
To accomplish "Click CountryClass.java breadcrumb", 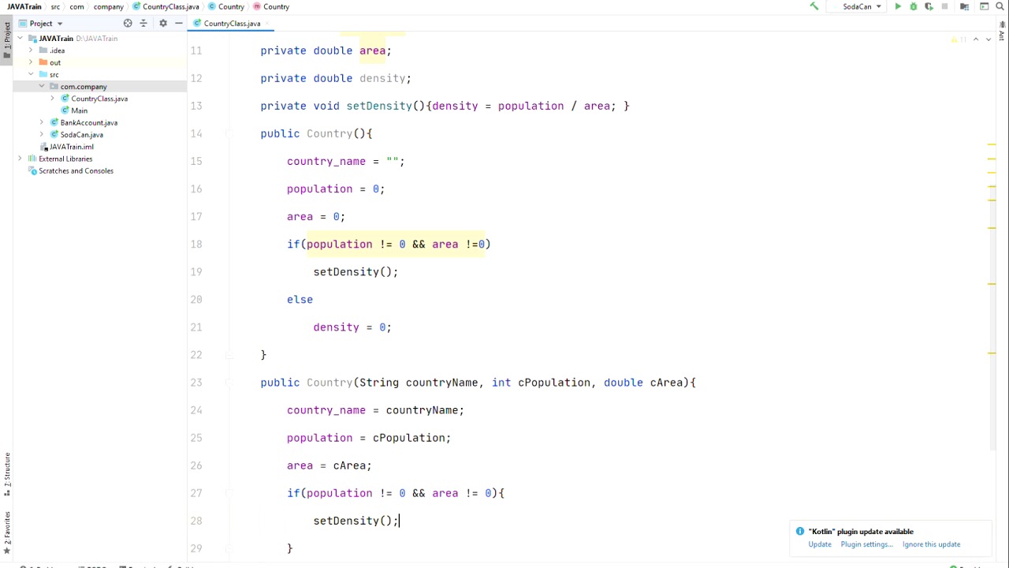I will [x=166, y=6].
